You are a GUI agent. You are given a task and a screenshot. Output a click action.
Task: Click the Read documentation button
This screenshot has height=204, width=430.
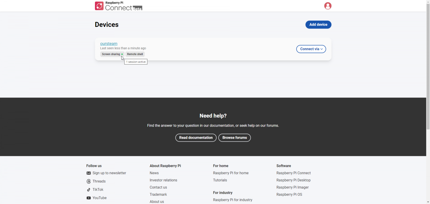(x=196, y=138)
